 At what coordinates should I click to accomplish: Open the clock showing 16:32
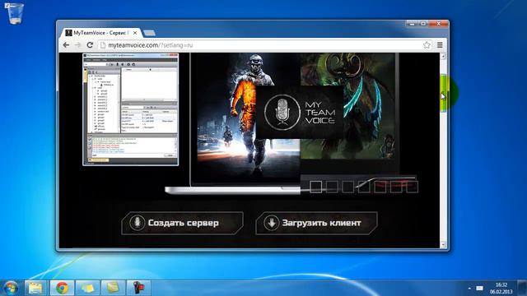[501, 288]
